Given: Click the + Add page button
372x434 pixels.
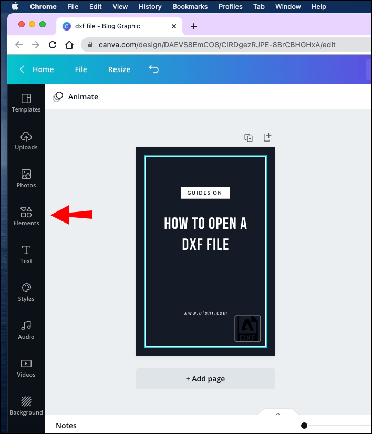Looking at the screenshot, I should [205, 379].
